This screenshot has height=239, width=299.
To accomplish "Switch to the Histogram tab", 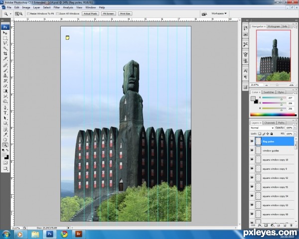I will 274,26.
